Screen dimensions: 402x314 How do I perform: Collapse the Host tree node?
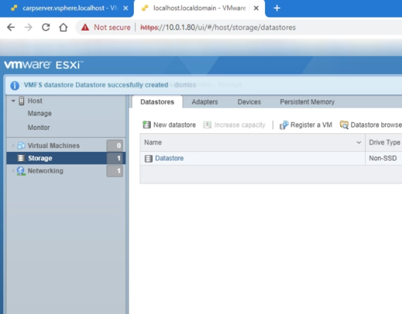point(13,101)
